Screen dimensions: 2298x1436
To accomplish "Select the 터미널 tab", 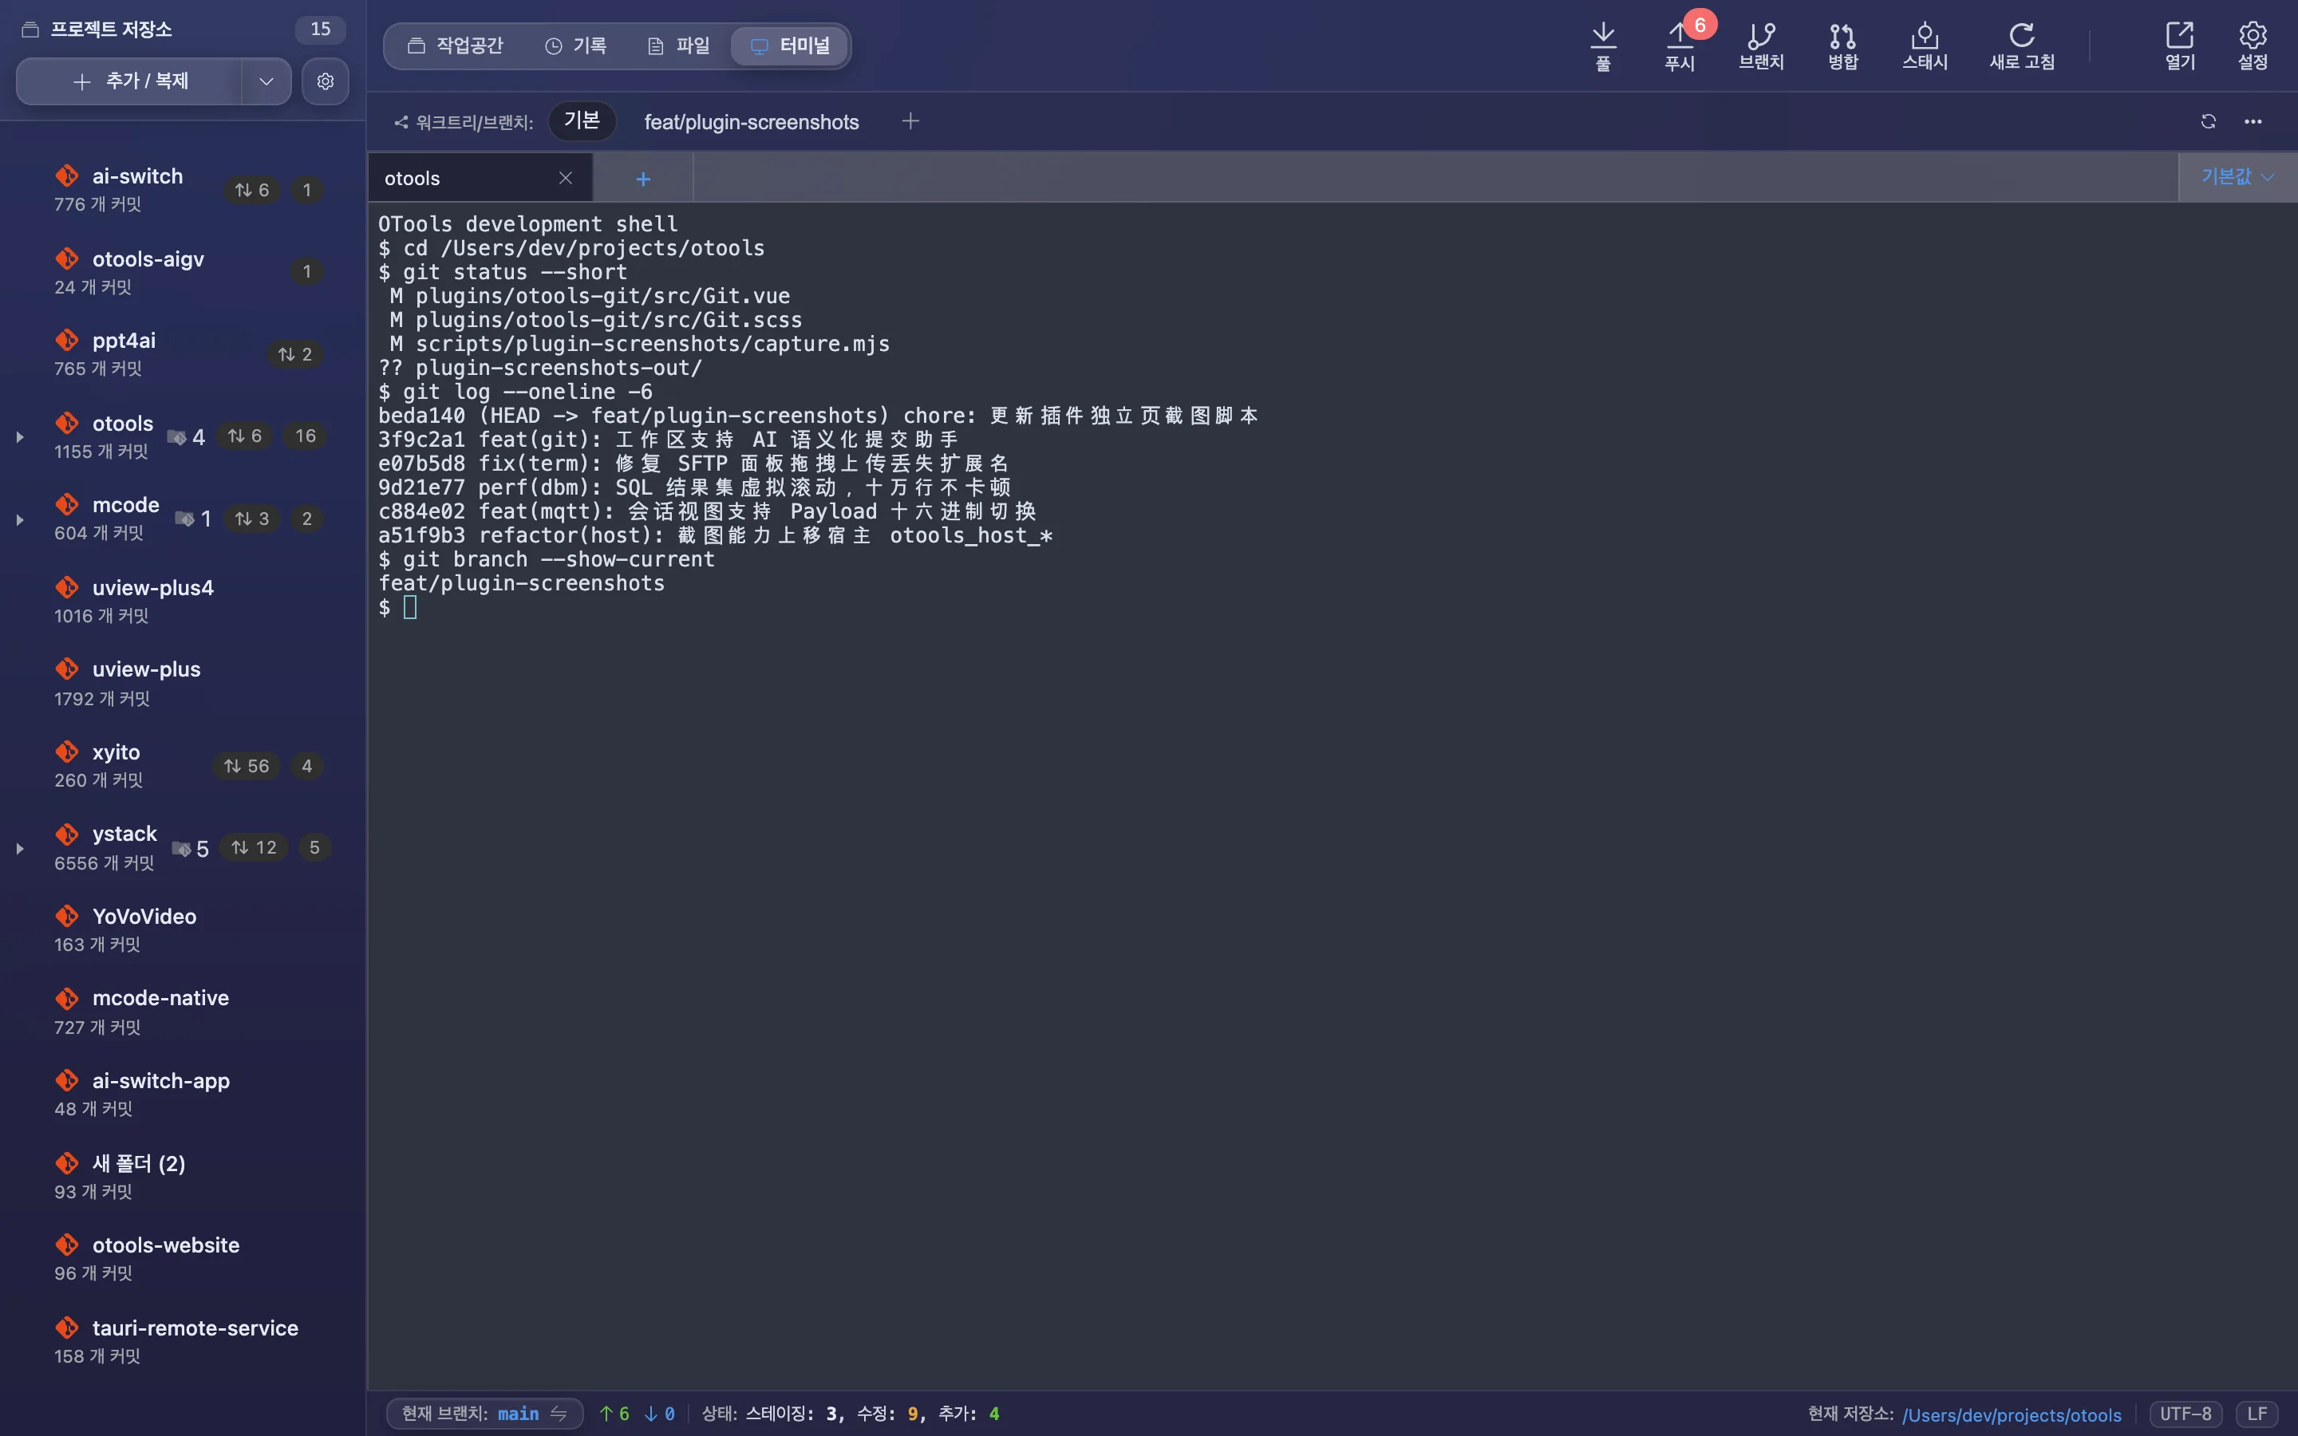I will [790, 45].
